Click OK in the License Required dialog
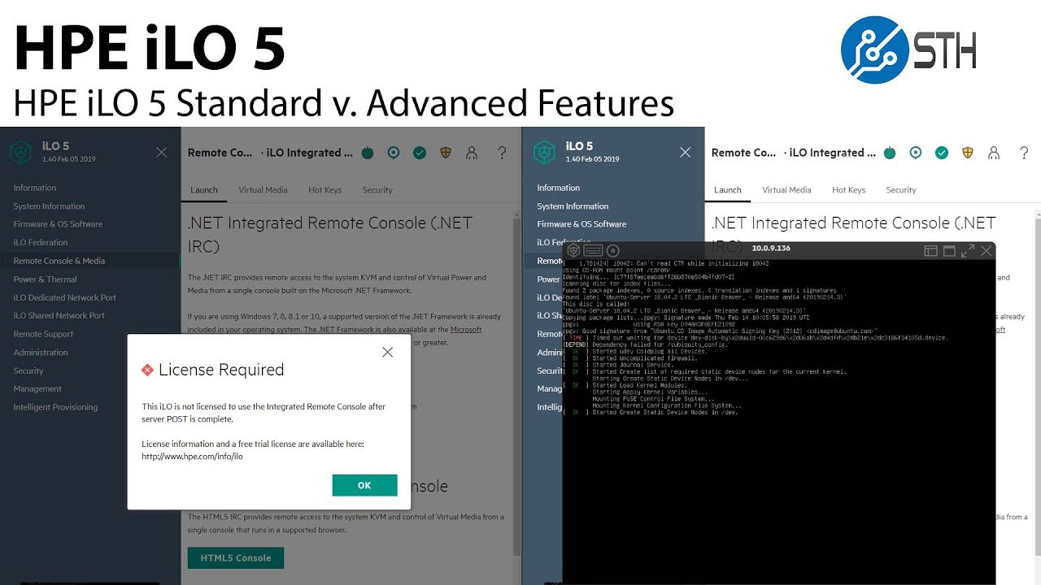1041x585 pixels. pos(364,485)
